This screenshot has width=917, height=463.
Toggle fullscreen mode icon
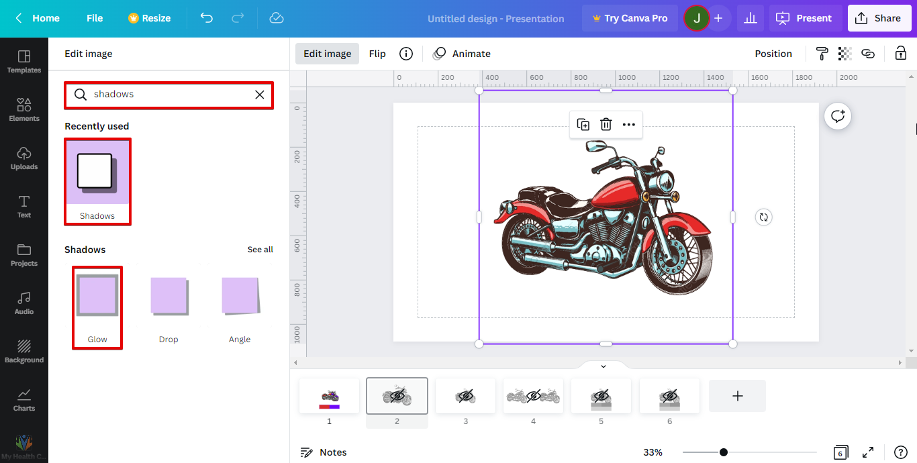point(868,452)
